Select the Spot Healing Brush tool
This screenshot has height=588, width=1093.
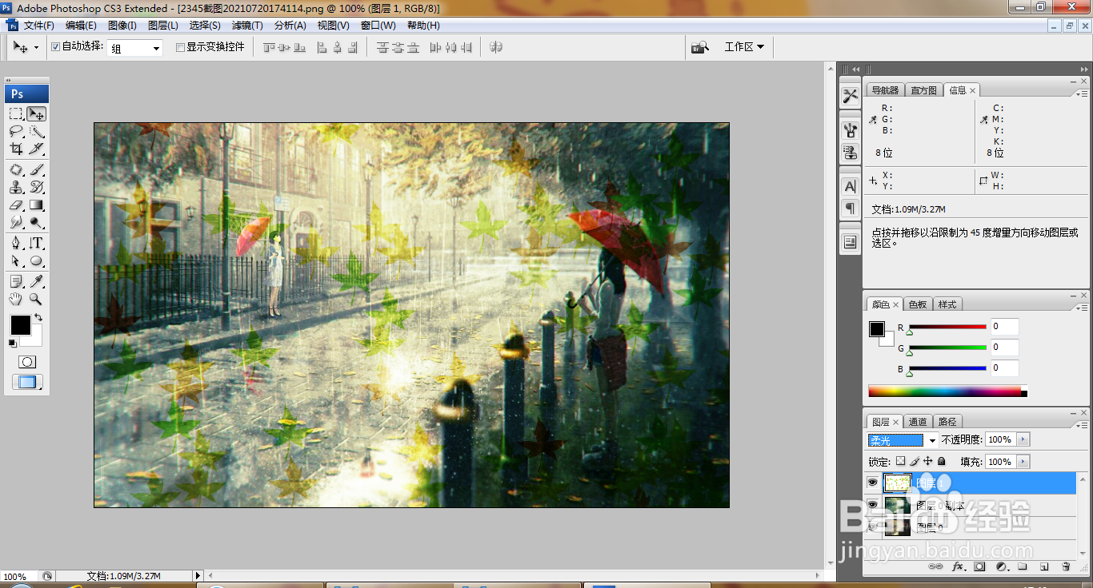tap(16, 169)
